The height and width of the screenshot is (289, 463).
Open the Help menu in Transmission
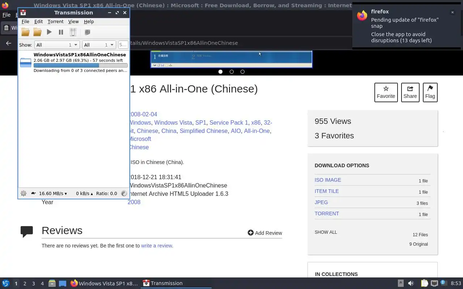point(89,22)
